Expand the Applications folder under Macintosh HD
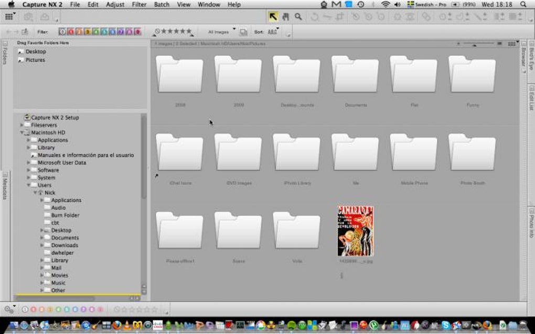This screenshot has width=535, height=334. point(28,140)
